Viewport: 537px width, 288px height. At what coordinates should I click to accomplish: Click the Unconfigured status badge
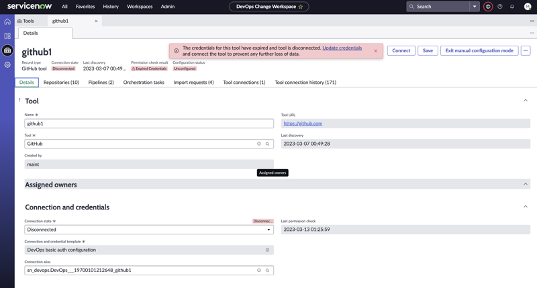185,69
